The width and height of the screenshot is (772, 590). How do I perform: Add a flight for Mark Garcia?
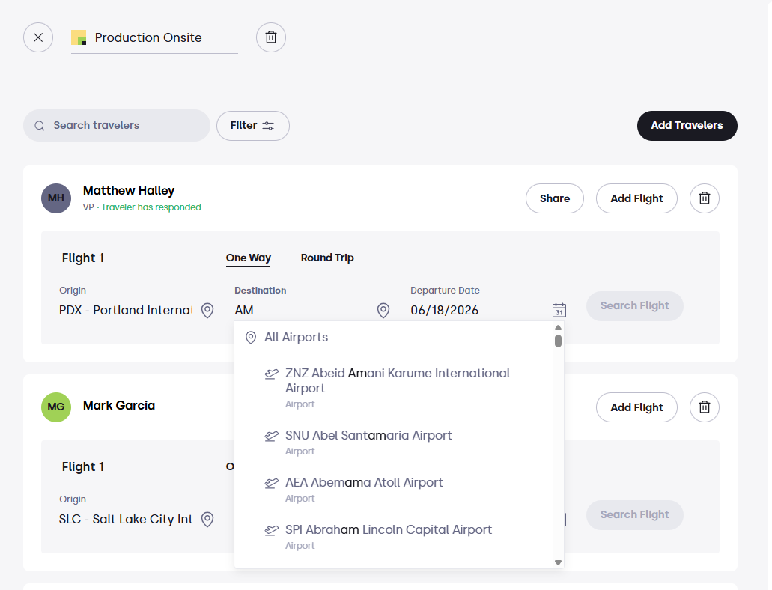click(x=636, y=407)
